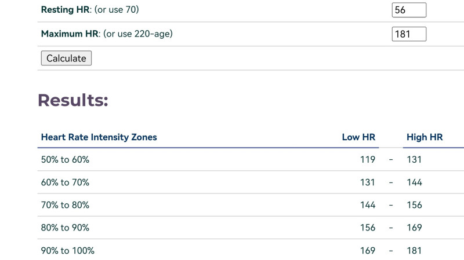Select the 60% to 70% zone row
Screen dimensions: 464x260
(251, 182)
